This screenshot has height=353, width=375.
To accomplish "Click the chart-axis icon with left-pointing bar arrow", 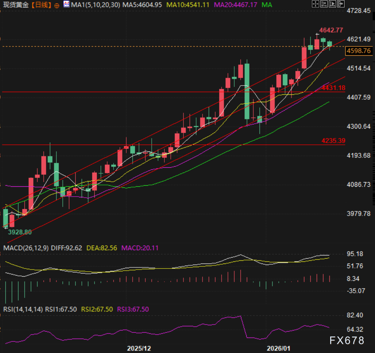I will (x=324, y=4).
